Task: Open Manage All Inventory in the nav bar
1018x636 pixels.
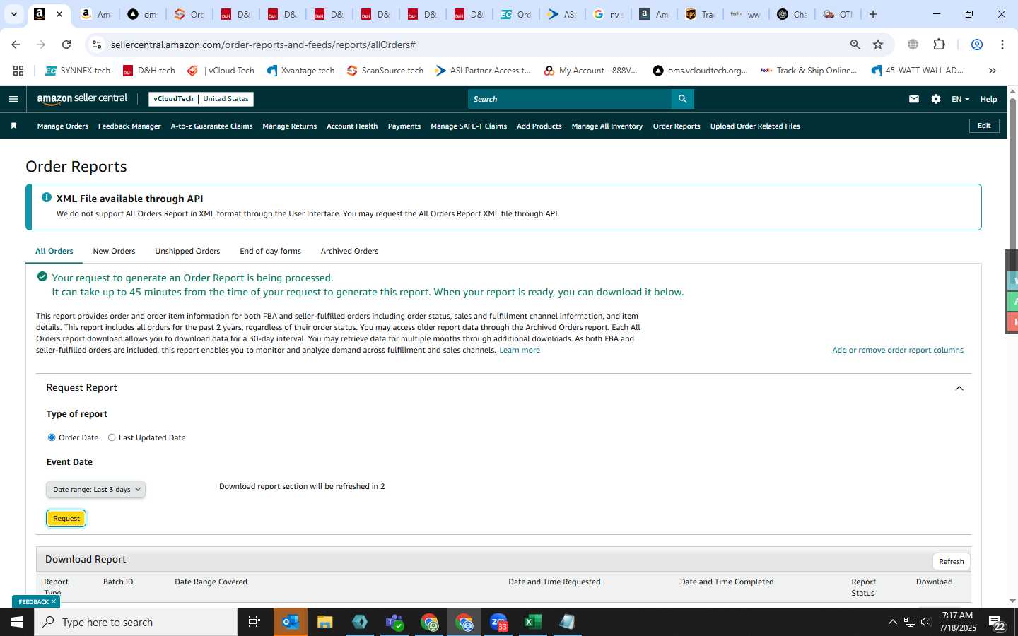Action: click(x=607, y=126)
